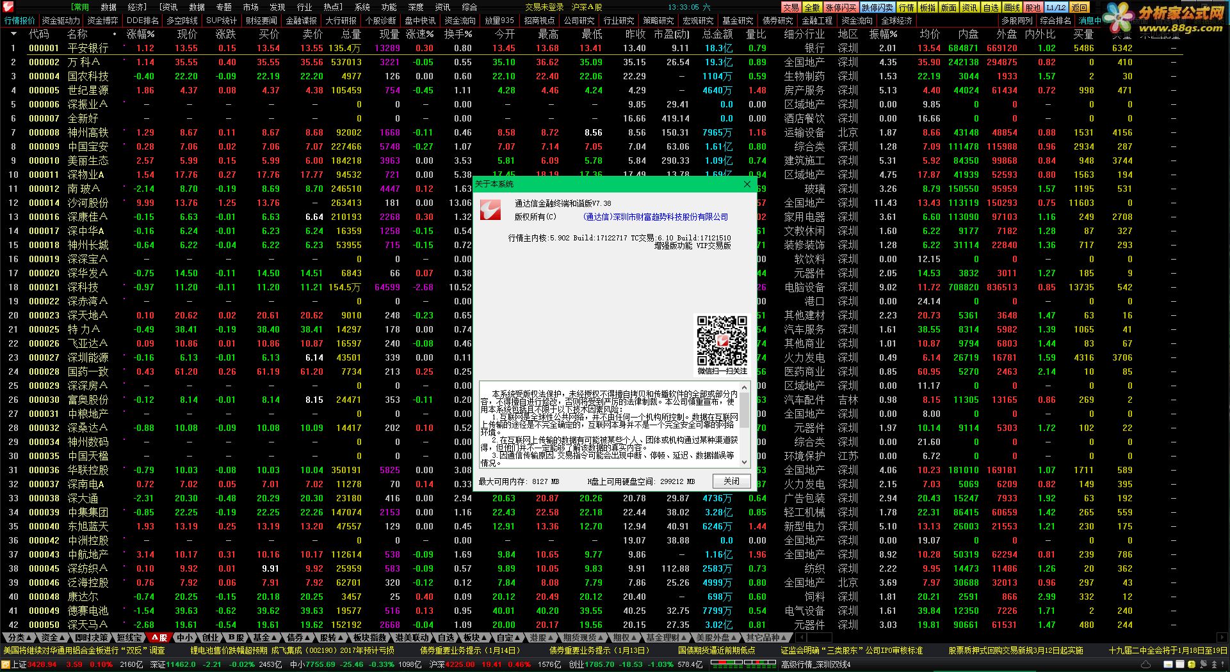This screenshot has height=672, width=1230.
Task: Select the 000002 万科A stock code
Action: 44,62
